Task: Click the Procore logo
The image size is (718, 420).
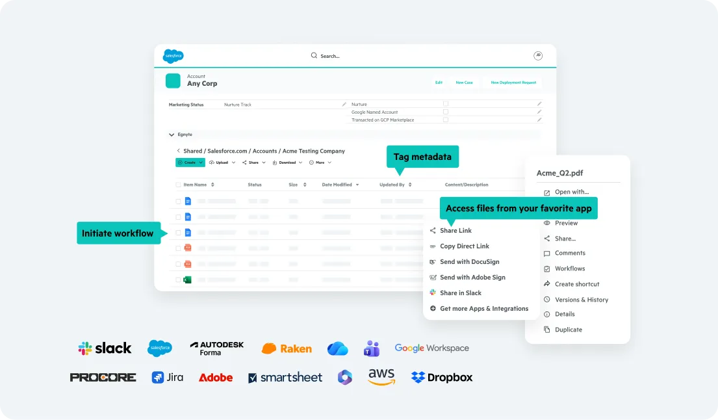Action: (103, 377)
